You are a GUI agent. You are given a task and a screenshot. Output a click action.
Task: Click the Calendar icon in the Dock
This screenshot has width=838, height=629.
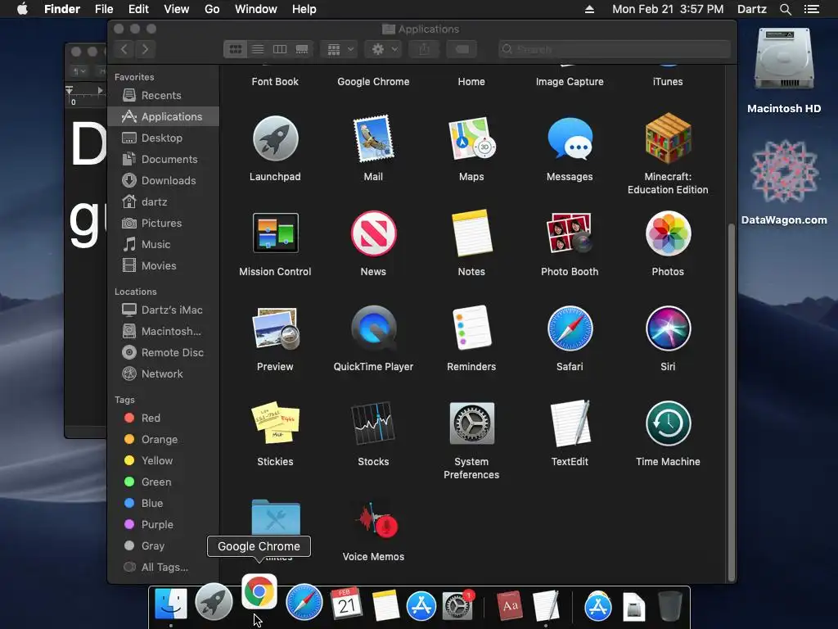pyautogui.click(x=346, y=604)
